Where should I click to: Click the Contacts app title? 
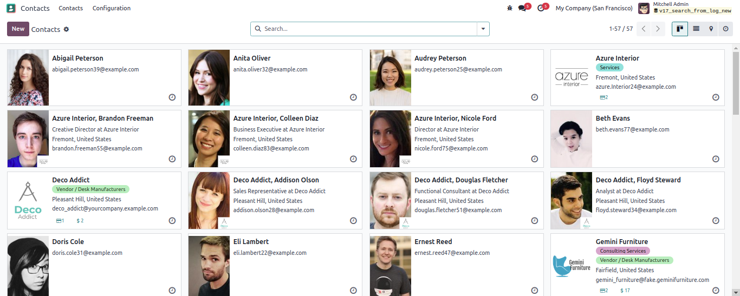click(35, 8)
